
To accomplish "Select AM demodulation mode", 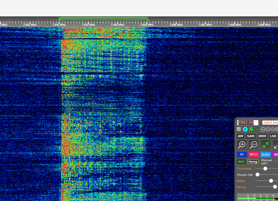I will click(240, 136).
